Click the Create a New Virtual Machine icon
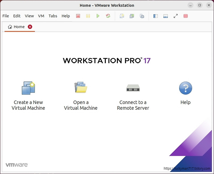The image size is (214, 174). 28,88
